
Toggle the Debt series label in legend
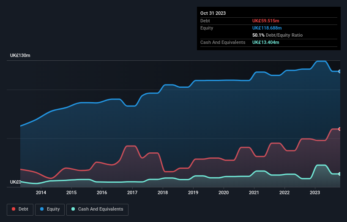pos(24,209)
